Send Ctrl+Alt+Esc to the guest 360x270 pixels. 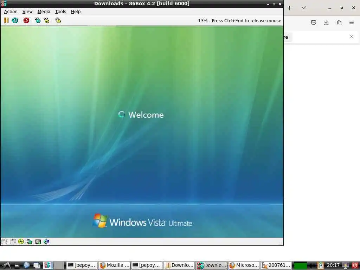point(47,20)
